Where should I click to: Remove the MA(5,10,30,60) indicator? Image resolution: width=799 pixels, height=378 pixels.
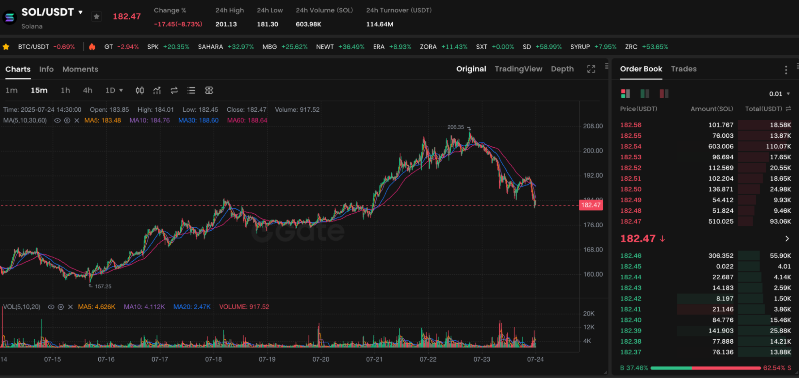(77, 121)
